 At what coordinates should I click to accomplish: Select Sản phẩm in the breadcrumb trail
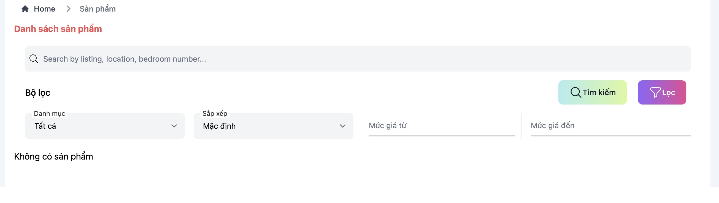click(x=98, y=9)
